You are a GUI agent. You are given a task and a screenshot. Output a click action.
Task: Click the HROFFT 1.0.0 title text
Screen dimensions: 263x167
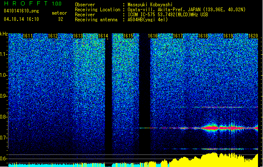[33, 3]
